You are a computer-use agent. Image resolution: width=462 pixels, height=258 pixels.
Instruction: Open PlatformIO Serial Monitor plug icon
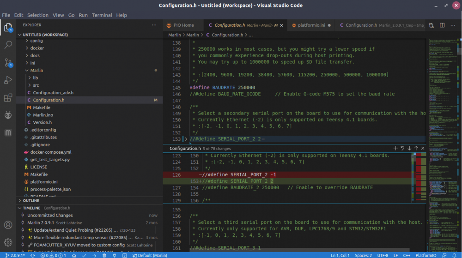(115, 255)
